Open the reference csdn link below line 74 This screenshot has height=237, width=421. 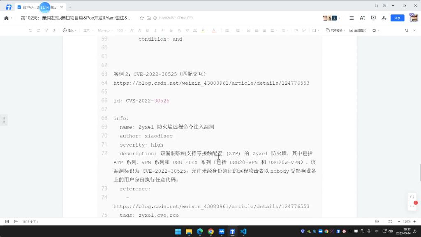211,207
